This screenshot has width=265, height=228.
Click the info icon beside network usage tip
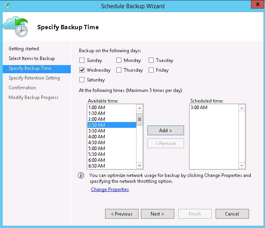pos(81,175)
